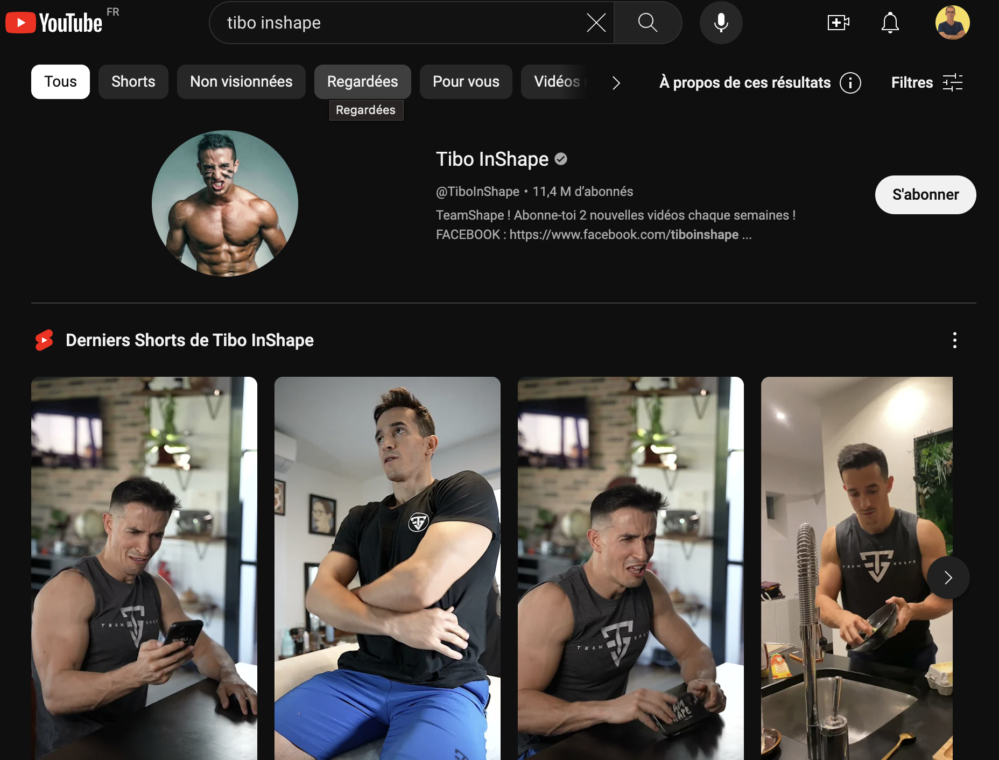Open the three-dot menu of Derniers Shorts
Viewport: 999px width, 760px height.
pos(954,340)
